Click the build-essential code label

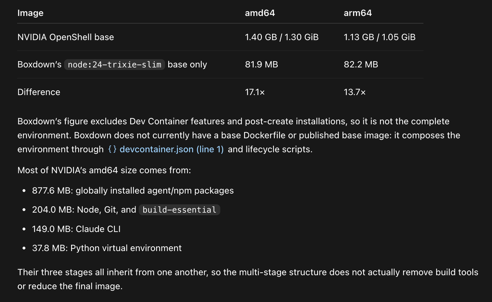[180, 210]
